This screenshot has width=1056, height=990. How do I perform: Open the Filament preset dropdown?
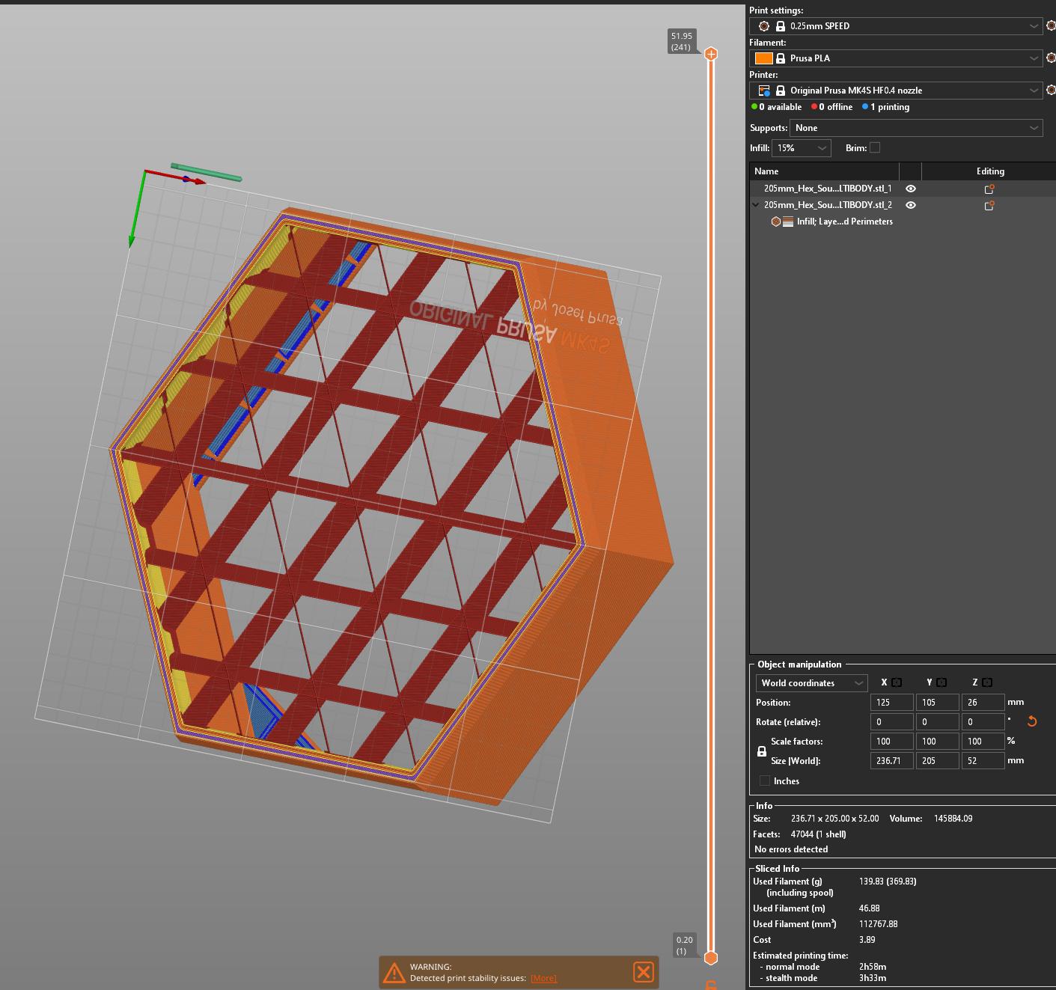pyautogui.click(x=896, y=58)
